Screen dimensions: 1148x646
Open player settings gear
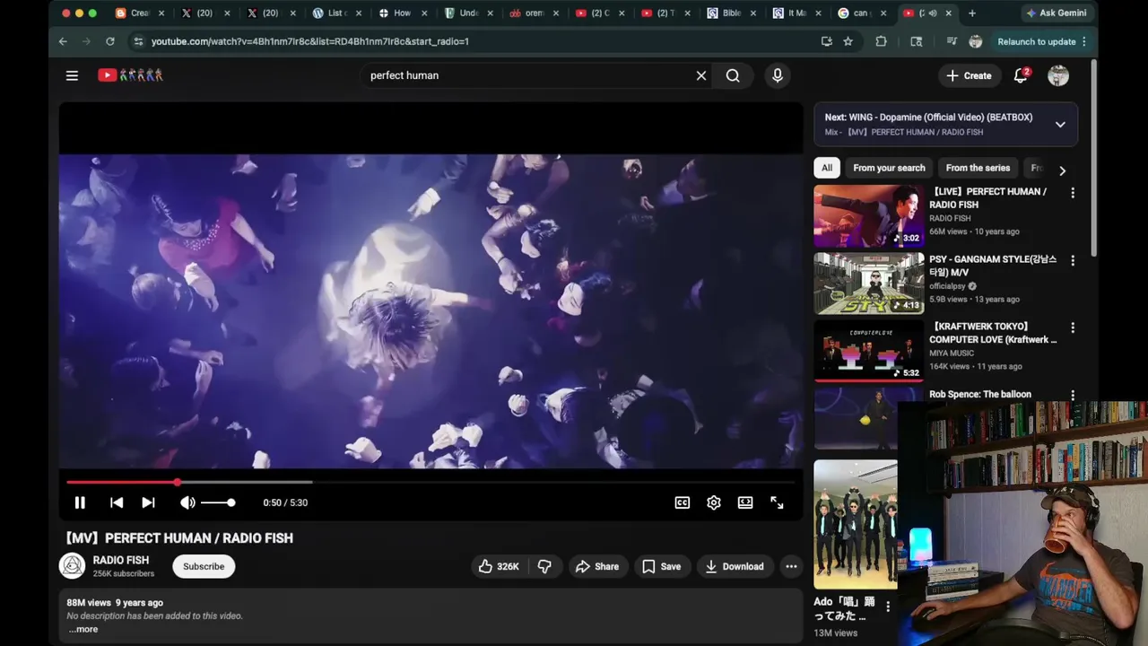714,502
